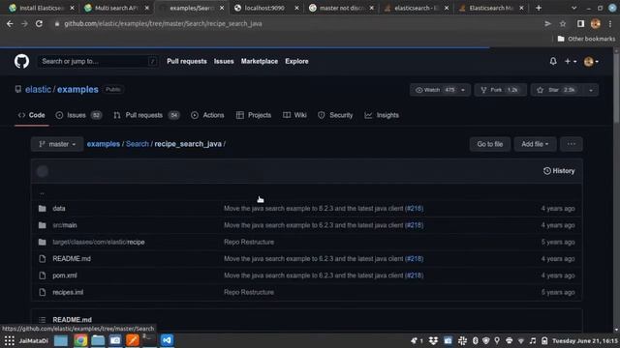Screen dimensions: 620x348
Task: Open the Security tab
Action: [x=335, y=115]
